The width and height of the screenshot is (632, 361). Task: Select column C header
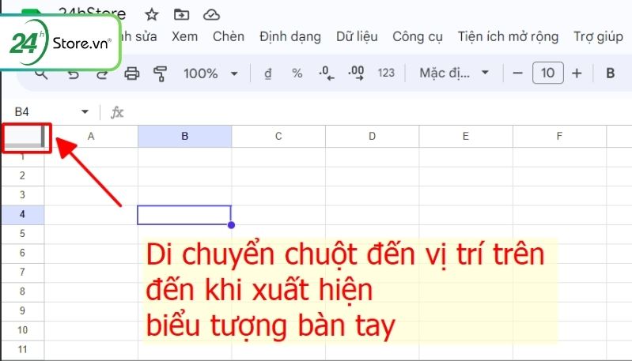[278, 136]
